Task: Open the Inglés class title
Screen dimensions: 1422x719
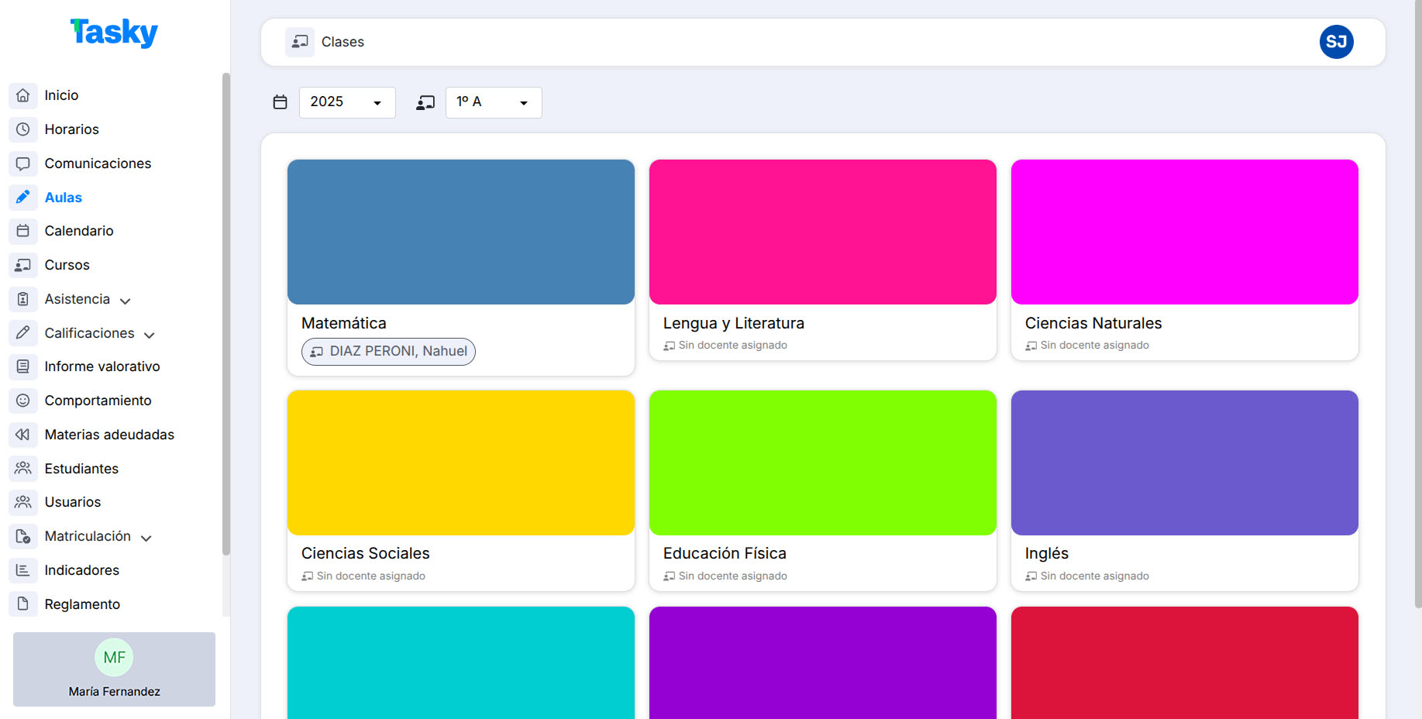Action: (x=1047, y=553)
